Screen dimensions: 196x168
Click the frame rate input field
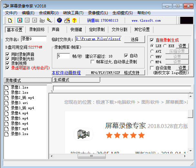coord(64,56)
